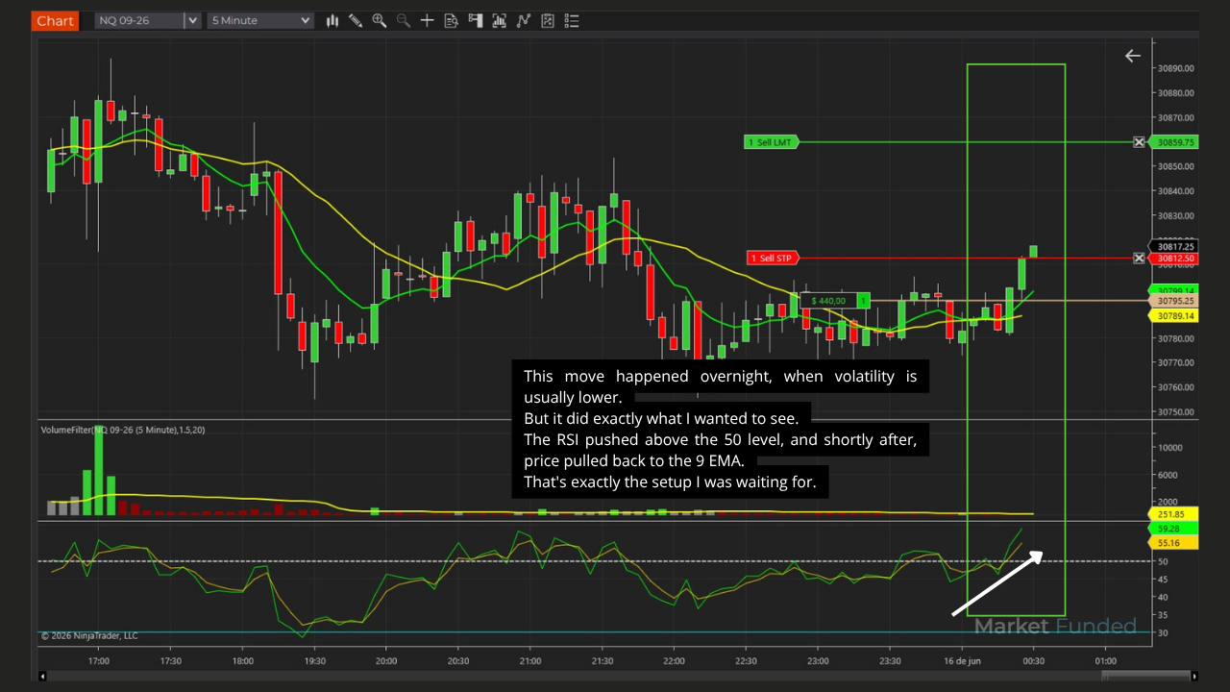The image size is (1230, 692).
Task: Click the NinjaTrader, LLC copyright text
Action: click(x=89, y=635)
